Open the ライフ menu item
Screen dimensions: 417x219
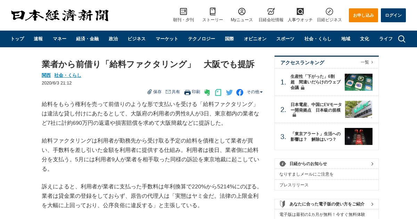(386, 39)
